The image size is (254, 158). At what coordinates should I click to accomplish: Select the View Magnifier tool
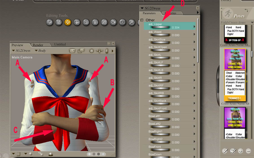(132, 22)
